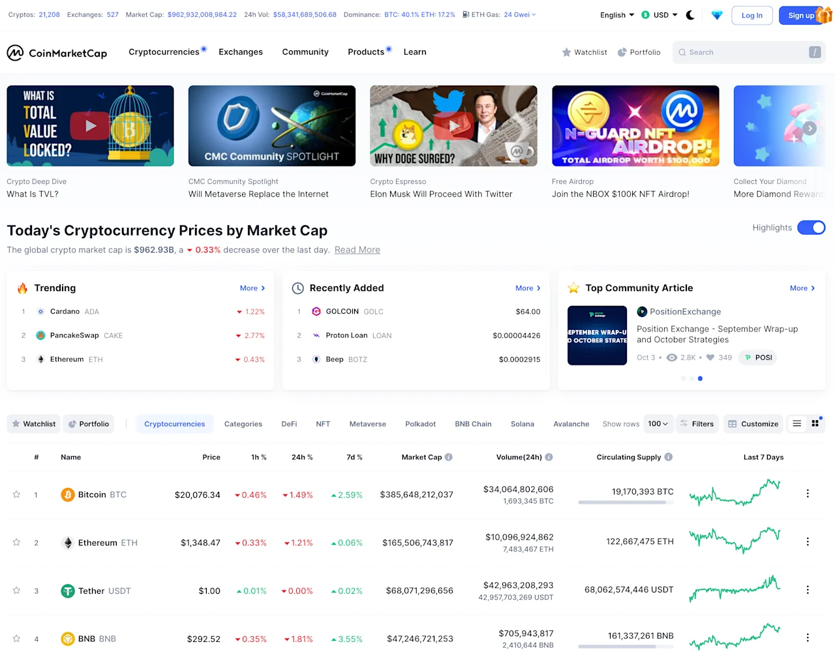Select the Solana tab
The image size is (835, 659).
click(523, 424)
